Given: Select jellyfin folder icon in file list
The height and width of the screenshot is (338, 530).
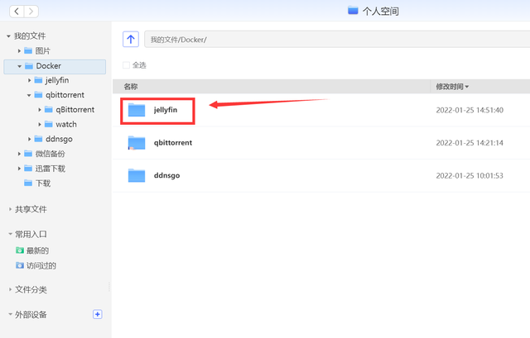Looking at the screenshot, I should click(137, 110).
